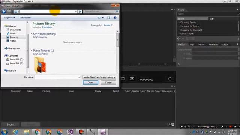Click the Open button

click(x=91, y=82)
